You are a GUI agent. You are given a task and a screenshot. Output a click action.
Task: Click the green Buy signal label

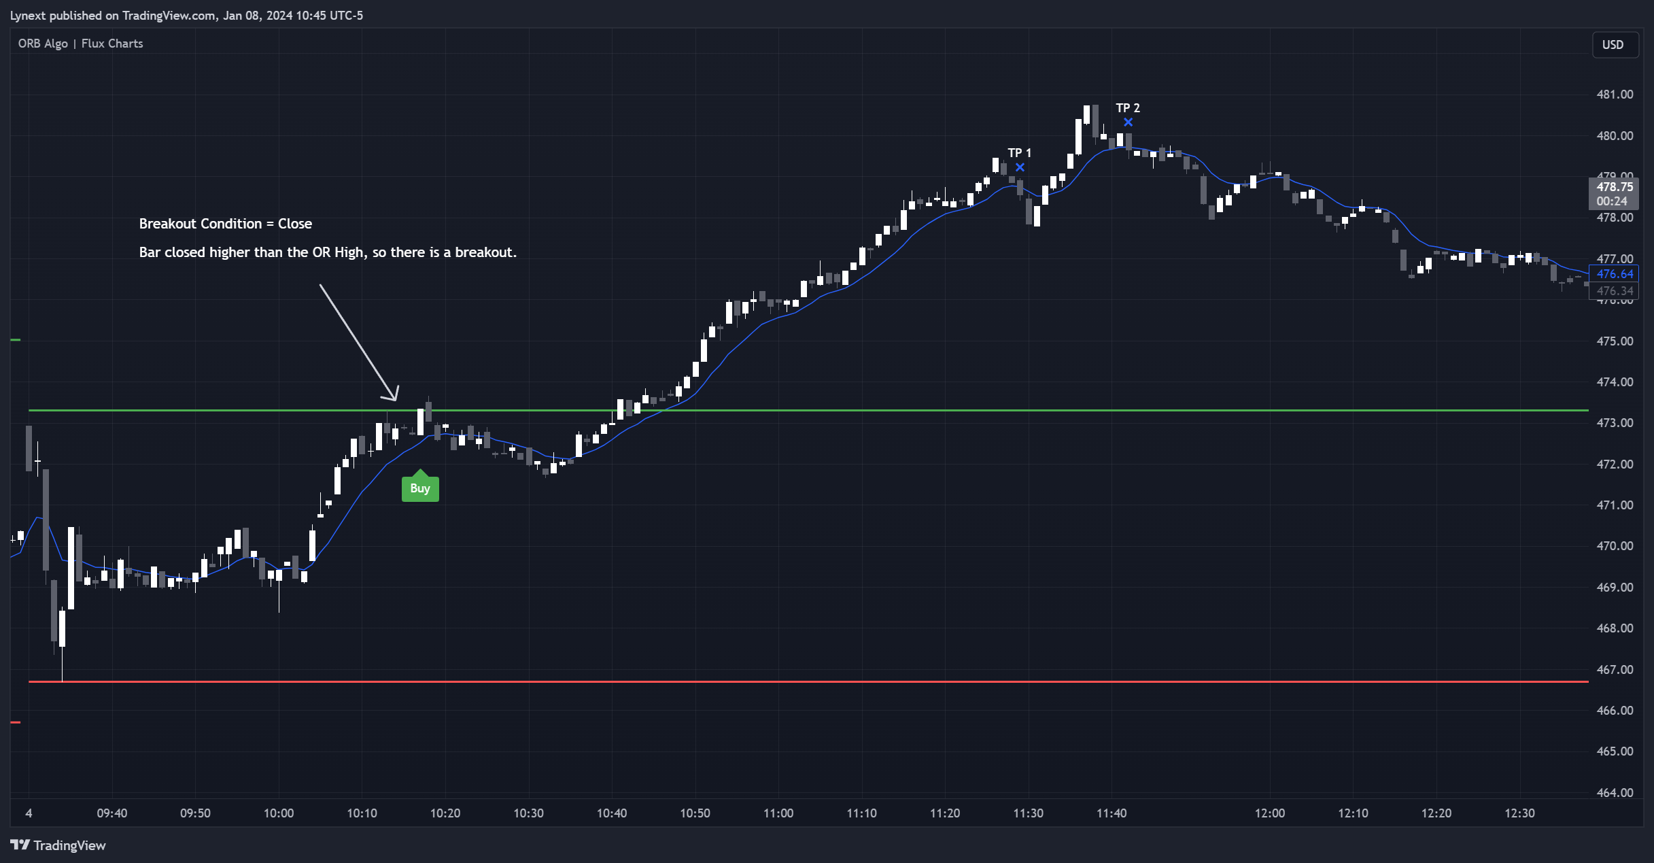point(420,487)
